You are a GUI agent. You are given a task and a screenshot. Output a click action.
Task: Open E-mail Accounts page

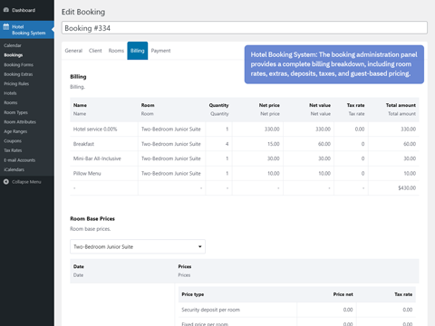(20, 160)
